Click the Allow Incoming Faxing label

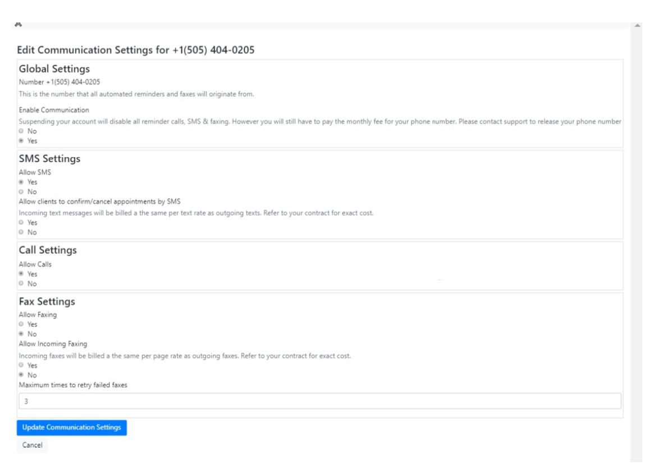[x=53, y=344]
